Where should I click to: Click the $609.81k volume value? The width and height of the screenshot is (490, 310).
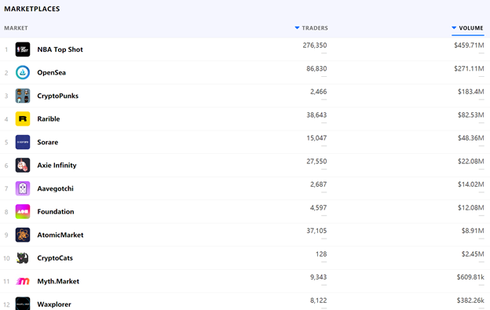pos(470,277)
